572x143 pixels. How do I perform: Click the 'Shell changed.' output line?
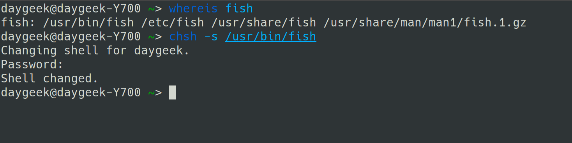click(x=49, y=78)
